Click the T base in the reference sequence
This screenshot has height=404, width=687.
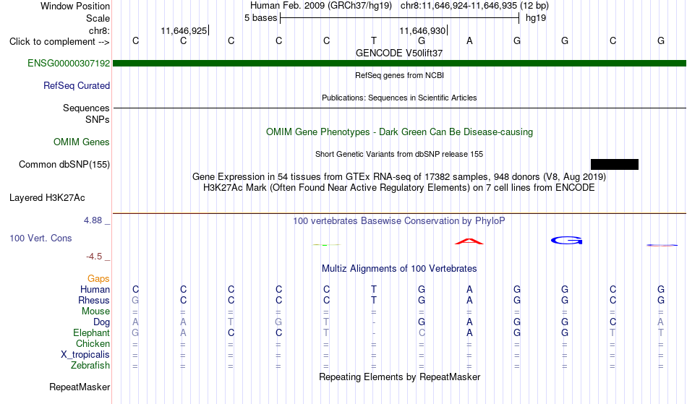(374, 40)
